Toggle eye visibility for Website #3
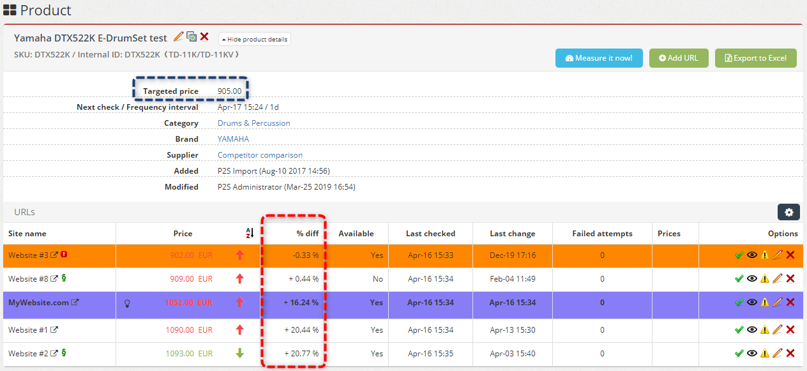 coord(752,255)
